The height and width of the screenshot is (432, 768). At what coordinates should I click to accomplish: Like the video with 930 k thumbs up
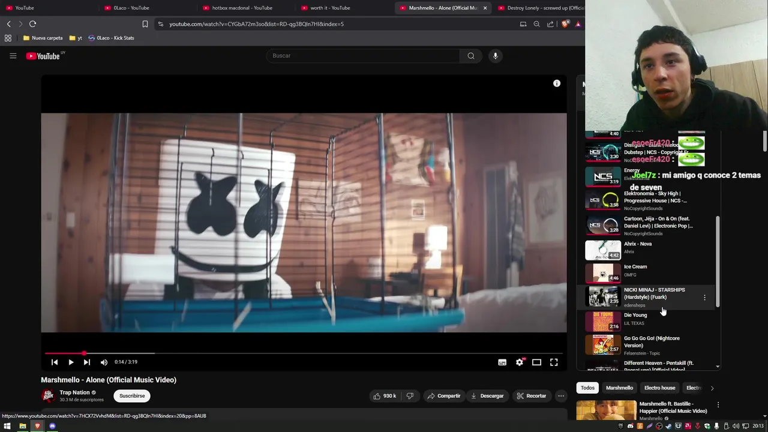[x=385, y=396]
